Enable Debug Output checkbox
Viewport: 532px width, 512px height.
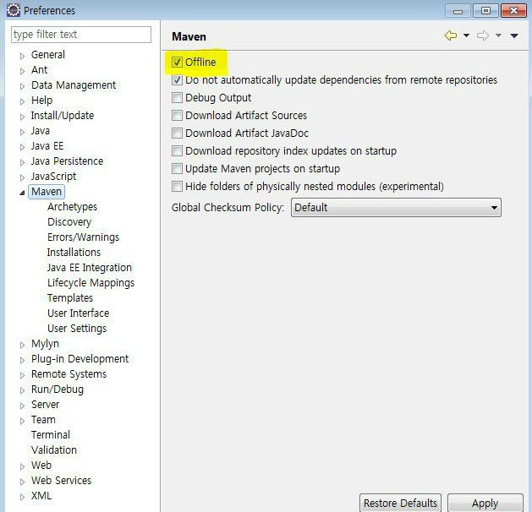click(x=177, y=98)
